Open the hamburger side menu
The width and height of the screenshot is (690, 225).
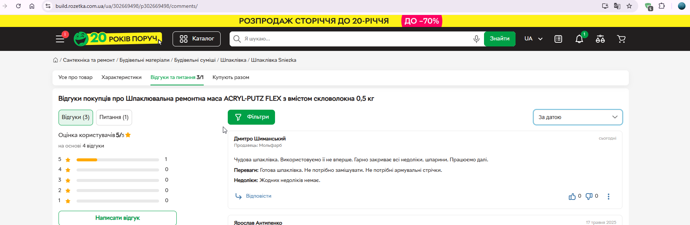click(x=60, y=39)
